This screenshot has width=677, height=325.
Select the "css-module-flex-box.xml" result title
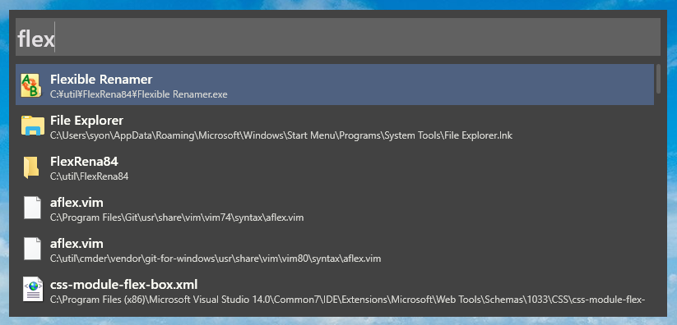[x=124, y=285]
